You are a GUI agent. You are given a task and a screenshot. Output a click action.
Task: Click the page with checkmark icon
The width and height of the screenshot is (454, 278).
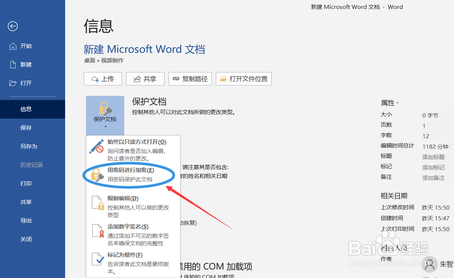pyautogui.click(x=97, y=259)
